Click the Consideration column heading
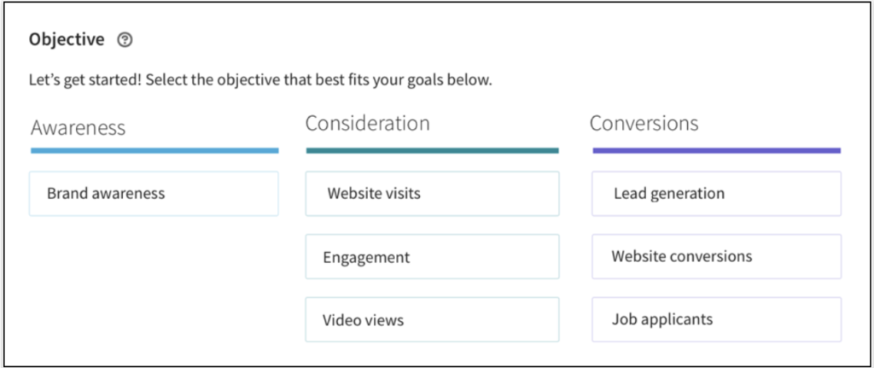The image size is (874, 368). [367, 124]
